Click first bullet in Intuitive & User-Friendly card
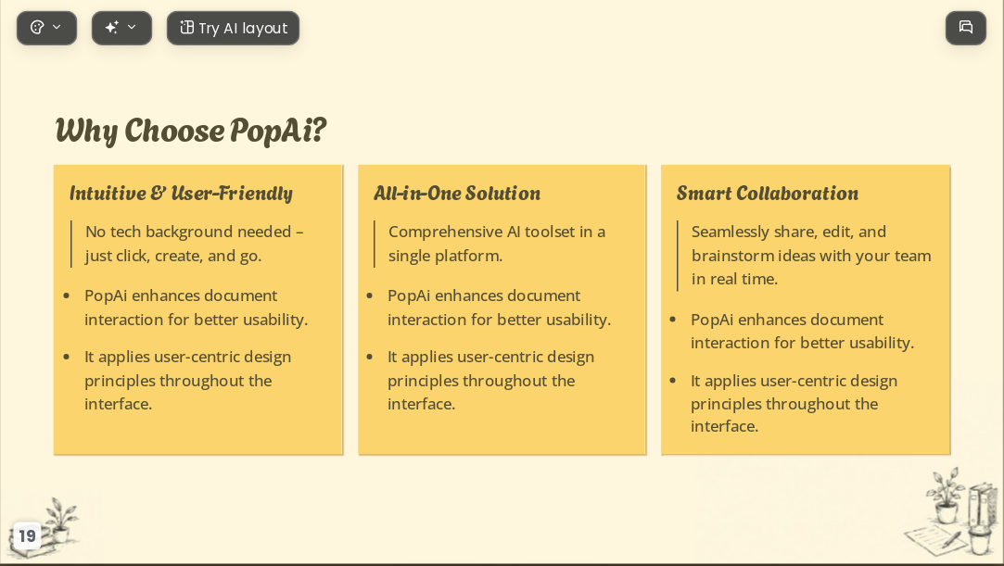Screen dimensions: 1004x566 point(196,308)
